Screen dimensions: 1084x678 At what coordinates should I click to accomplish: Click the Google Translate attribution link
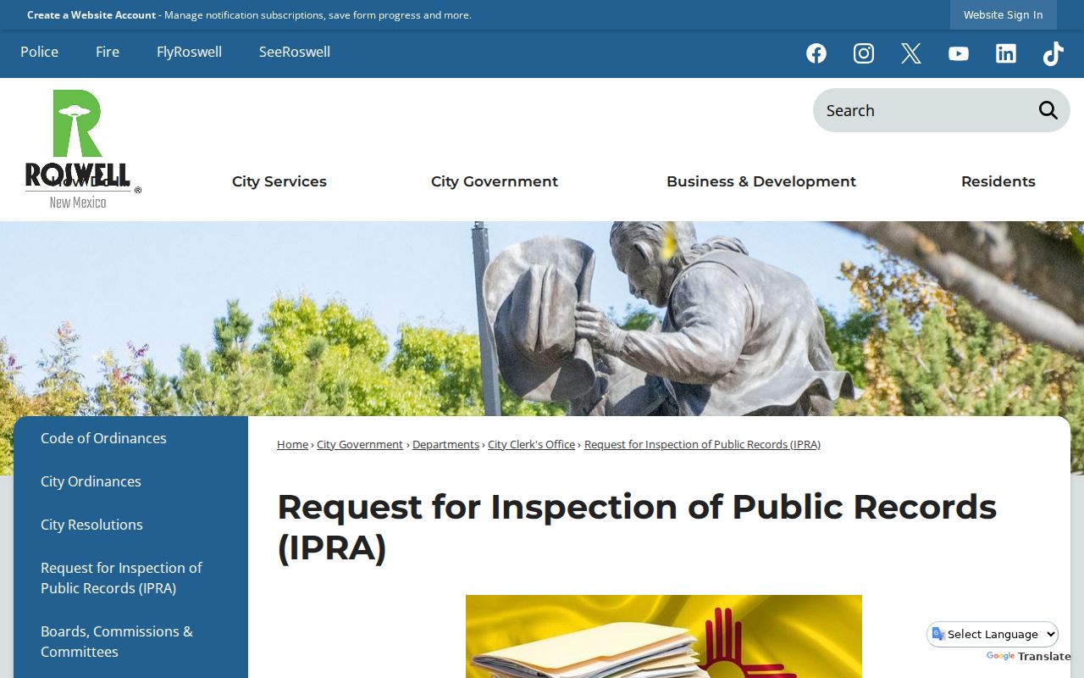tap(1028, 656)
